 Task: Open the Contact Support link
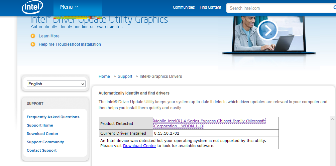41,150
